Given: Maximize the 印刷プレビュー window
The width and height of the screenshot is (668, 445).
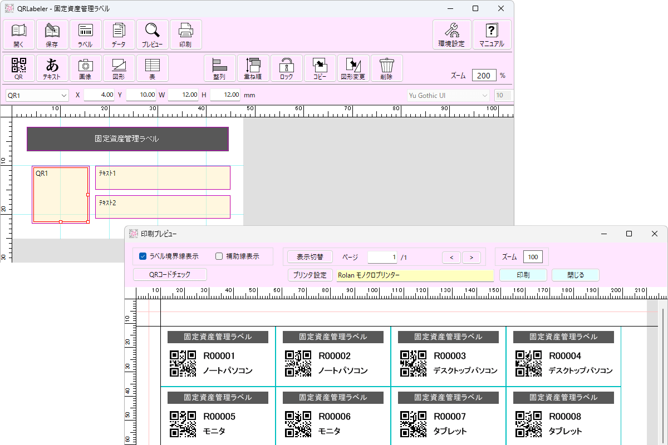Looking at the screenshot, I should point(629,234).
